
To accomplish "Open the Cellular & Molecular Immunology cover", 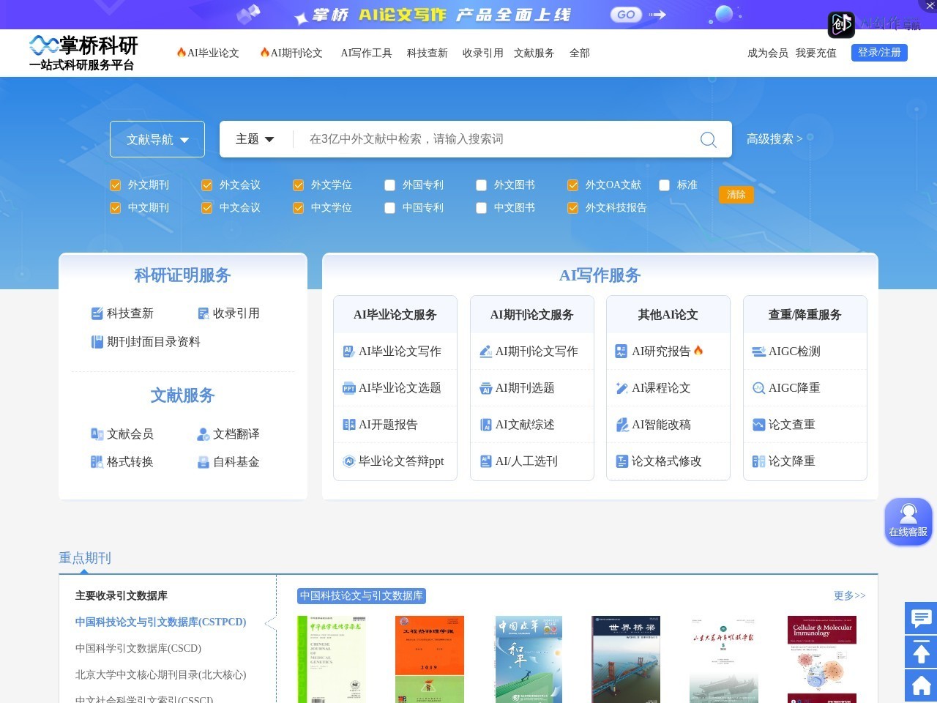I will click(x=822, y=659).
